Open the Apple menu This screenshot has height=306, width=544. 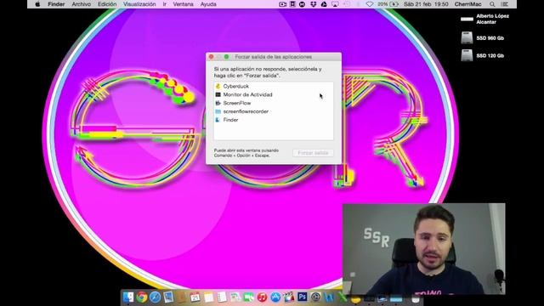[x=37, y=4]
